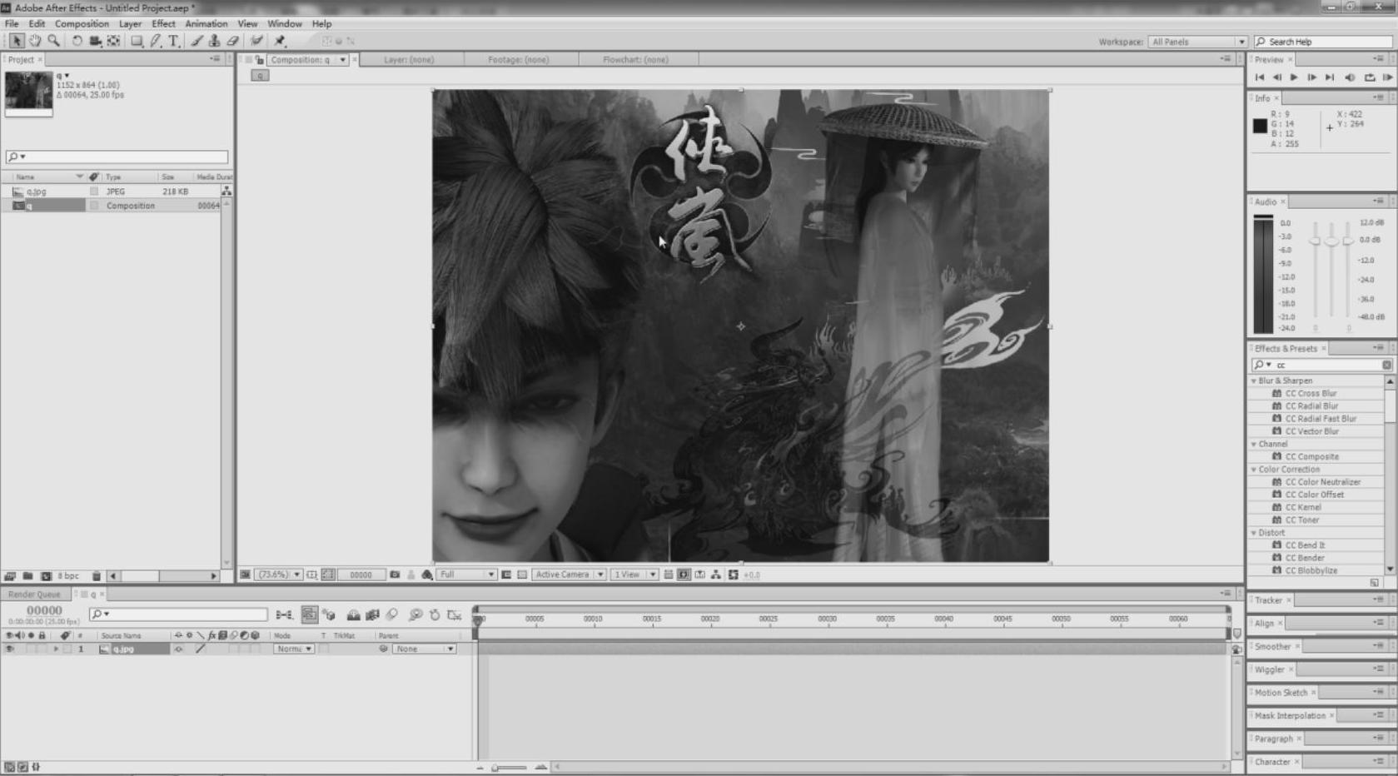Click the Graph Editor icon in timeline
Image resolution: width=1398 pixels, height=776 pixels.
454,615
